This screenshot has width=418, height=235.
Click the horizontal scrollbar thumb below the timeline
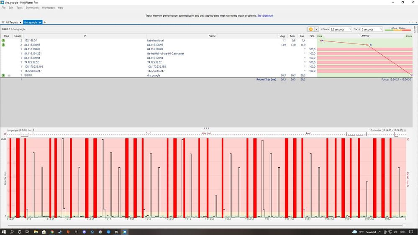tap(405, 225)
